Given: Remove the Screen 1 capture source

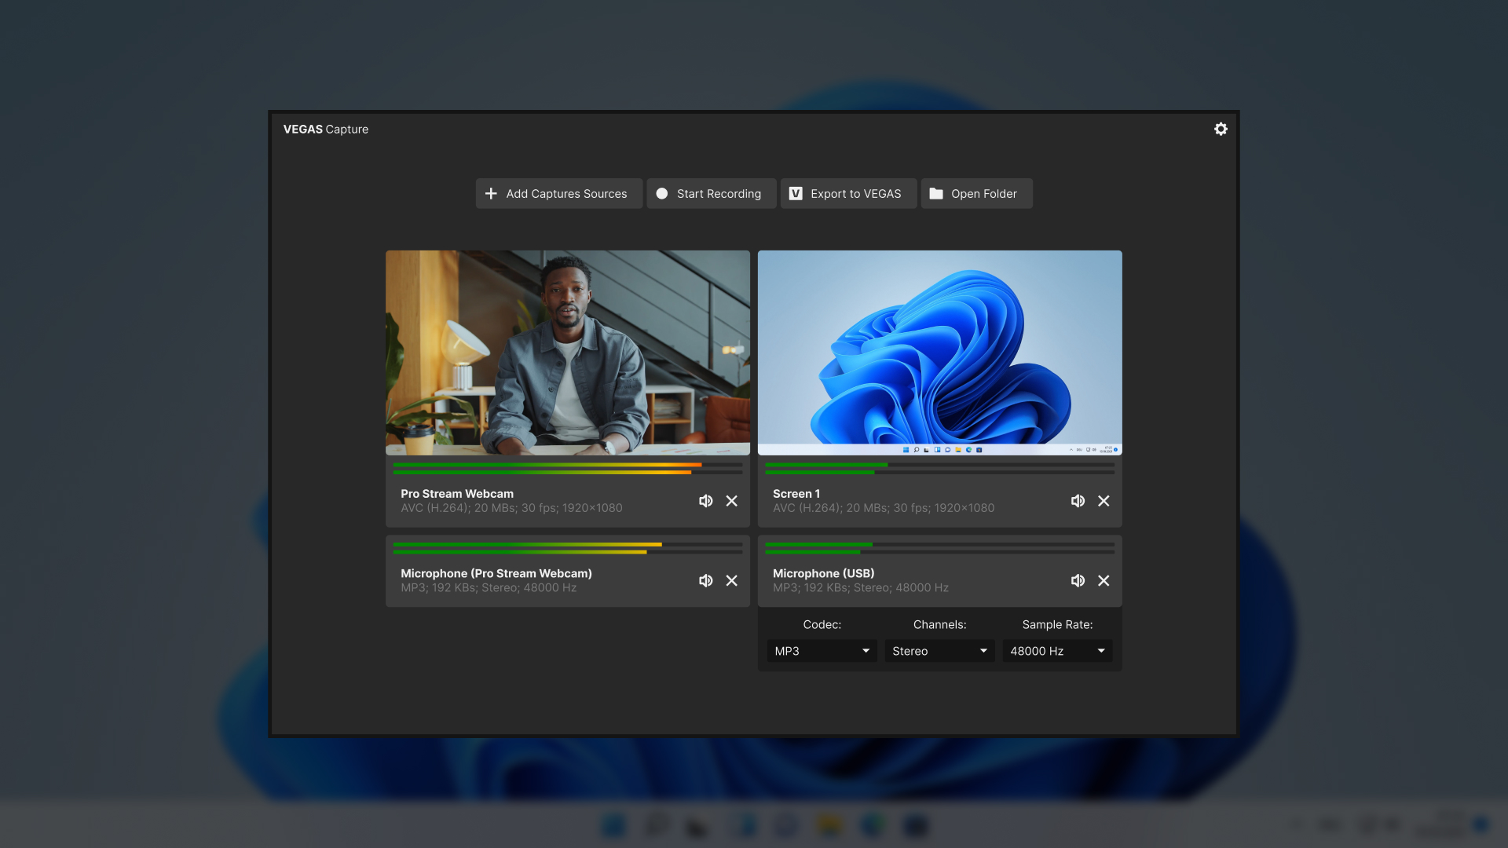Looking at the screenshot, I should 1104,500.
